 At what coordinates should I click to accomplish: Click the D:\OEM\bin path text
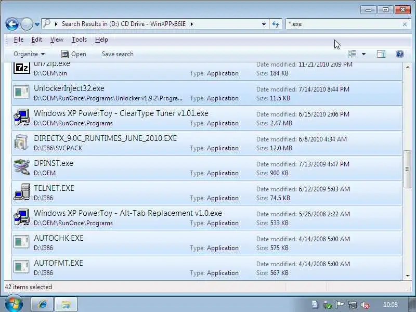coord(50,73)
